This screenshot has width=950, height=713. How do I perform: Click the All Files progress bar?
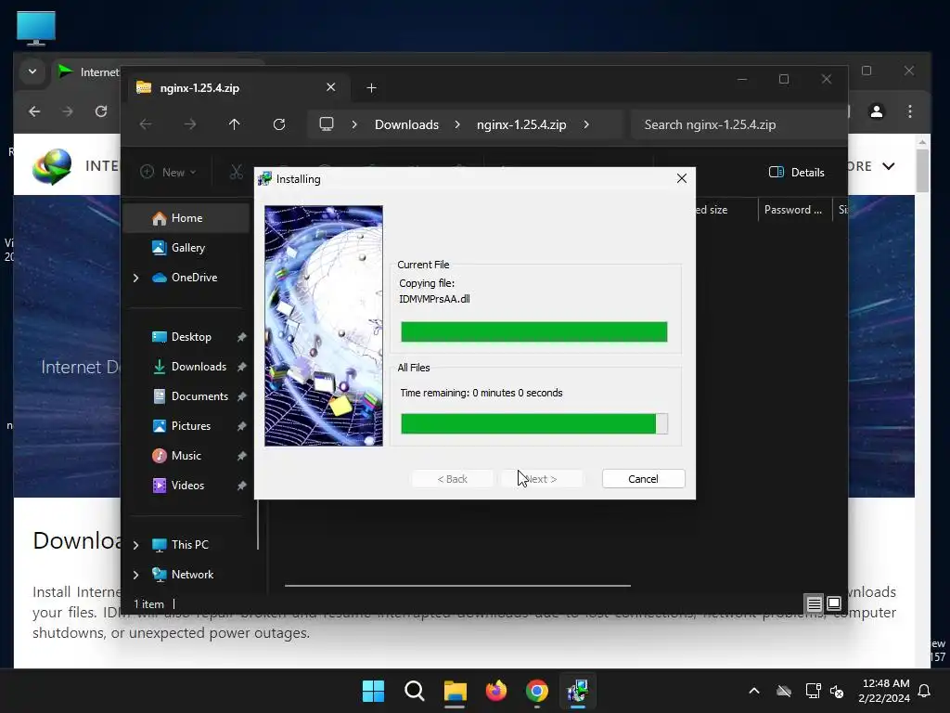click(x=533, y=423)
